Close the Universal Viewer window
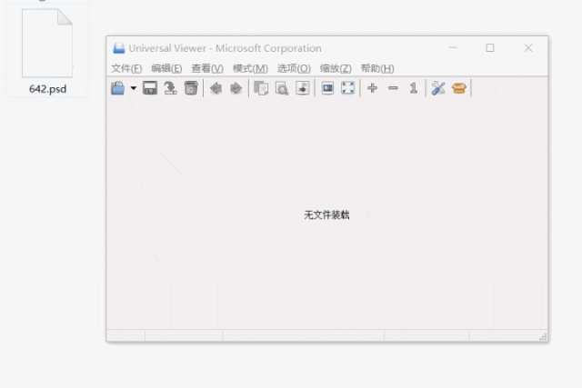 528,48
